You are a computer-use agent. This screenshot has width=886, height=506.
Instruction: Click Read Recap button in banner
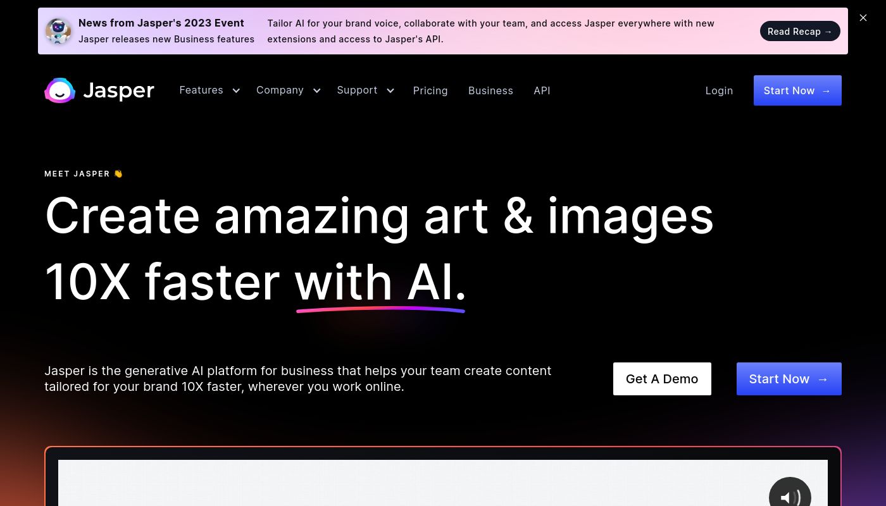point(800,31)
